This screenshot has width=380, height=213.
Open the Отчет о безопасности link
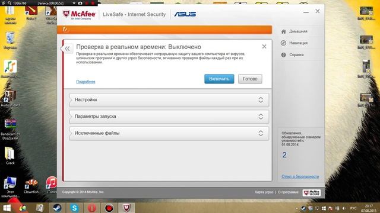[300, 176]
